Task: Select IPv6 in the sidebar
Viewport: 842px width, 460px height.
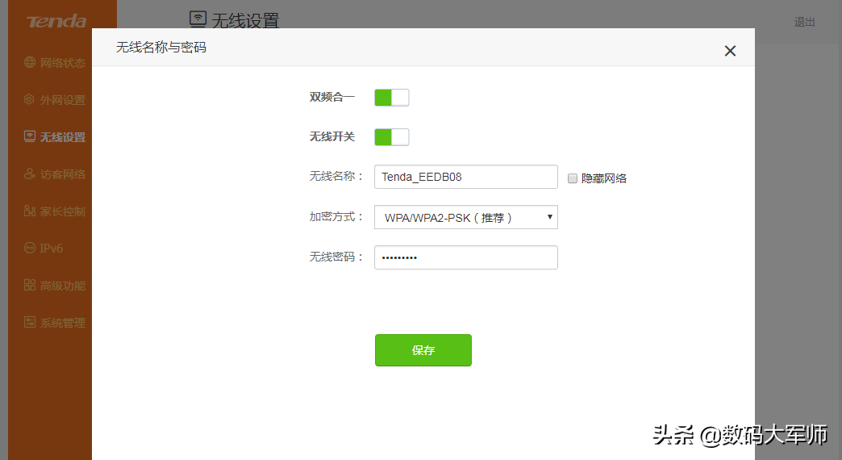Action: coord(51,249)
